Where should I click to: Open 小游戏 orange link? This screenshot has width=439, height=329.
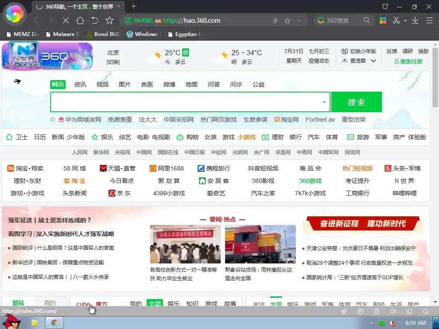(x=247, y=137)
